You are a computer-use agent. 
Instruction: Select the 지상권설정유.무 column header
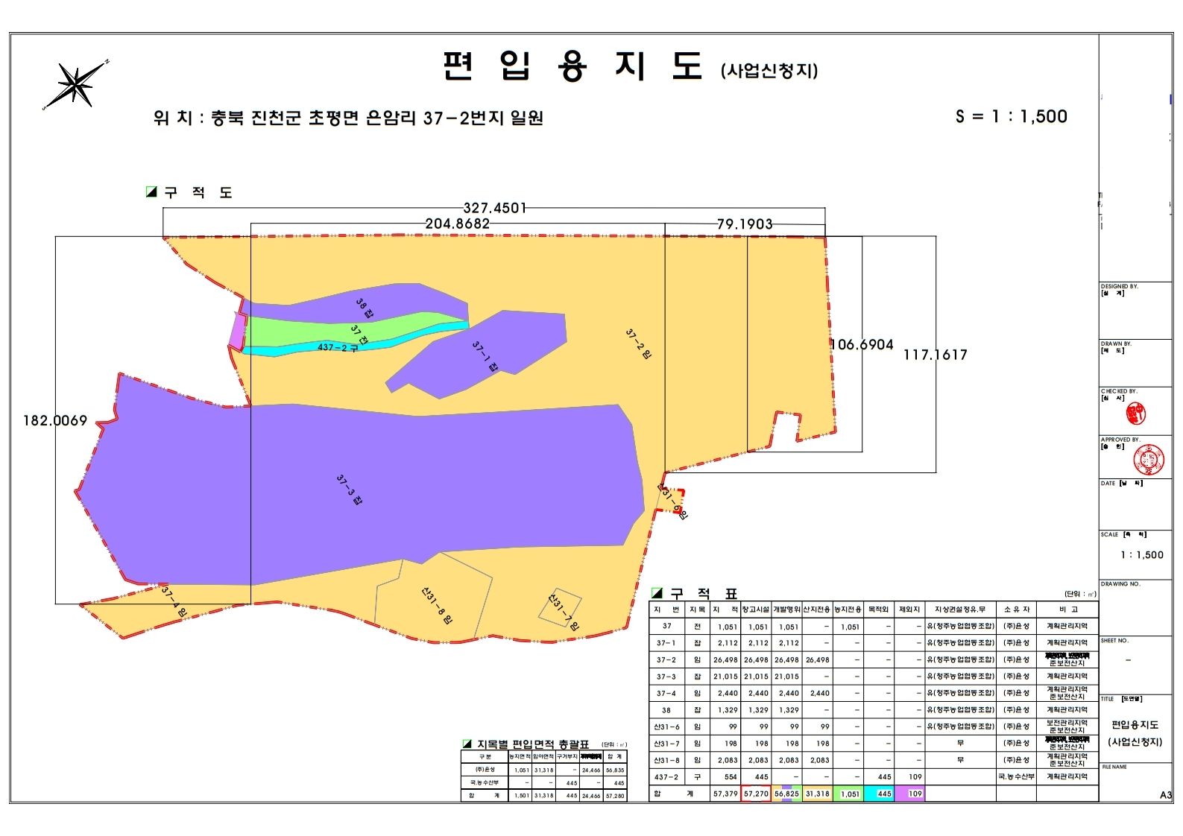pyautogui.click(x=960, y=609)
